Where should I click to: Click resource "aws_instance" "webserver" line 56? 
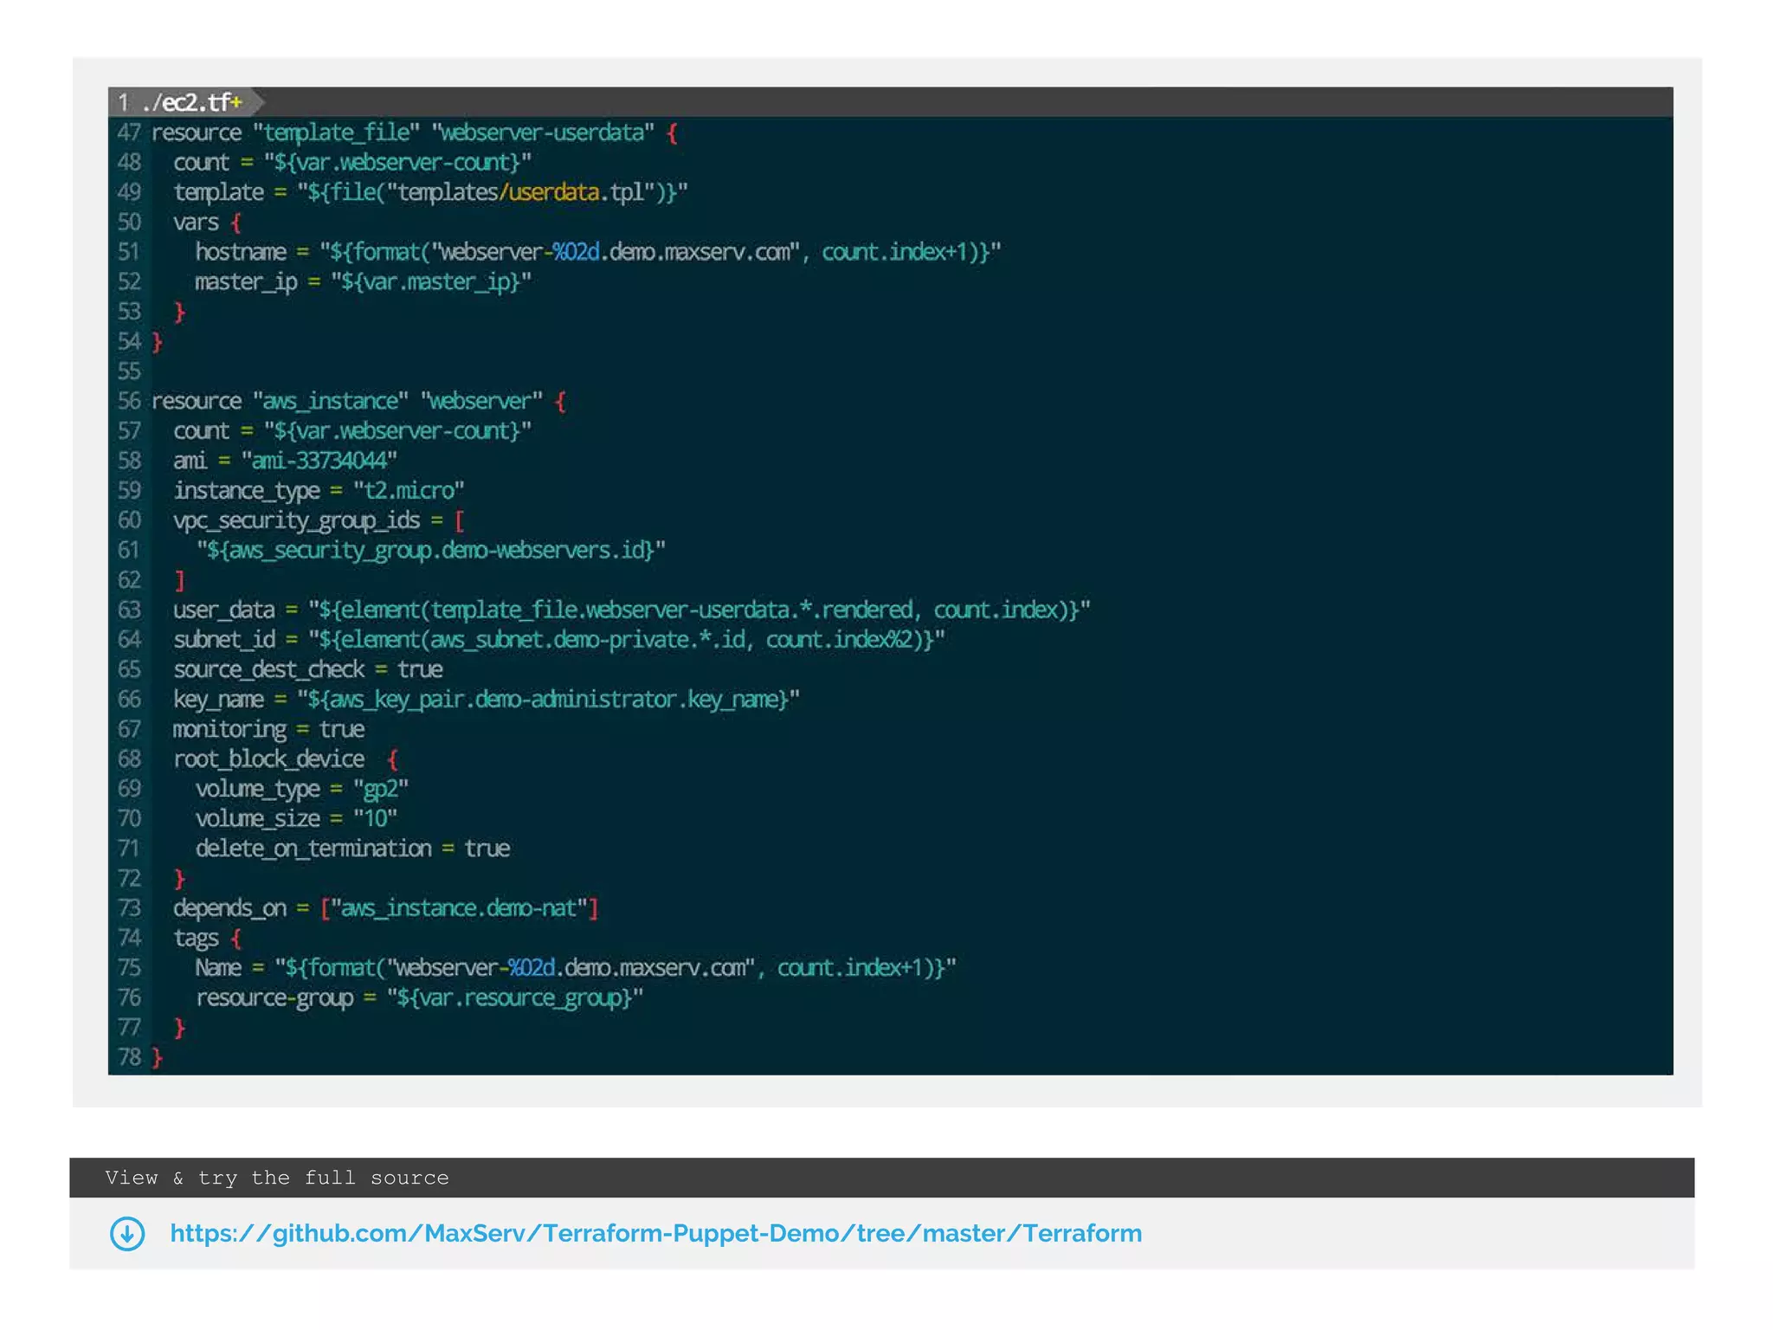(x=359, y=401)
